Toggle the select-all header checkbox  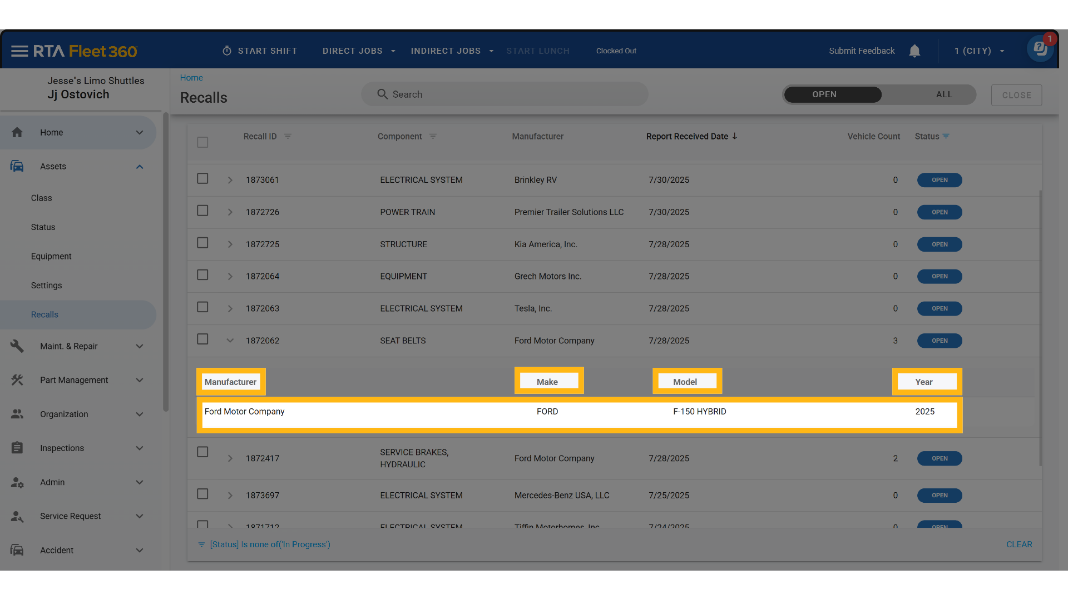(x=202, y=142)
